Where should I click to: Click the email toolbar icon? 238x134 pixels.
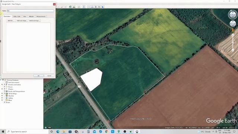click(89, 7)
